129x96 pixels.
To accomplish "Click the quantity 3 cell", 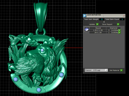I will pos(109,30).
